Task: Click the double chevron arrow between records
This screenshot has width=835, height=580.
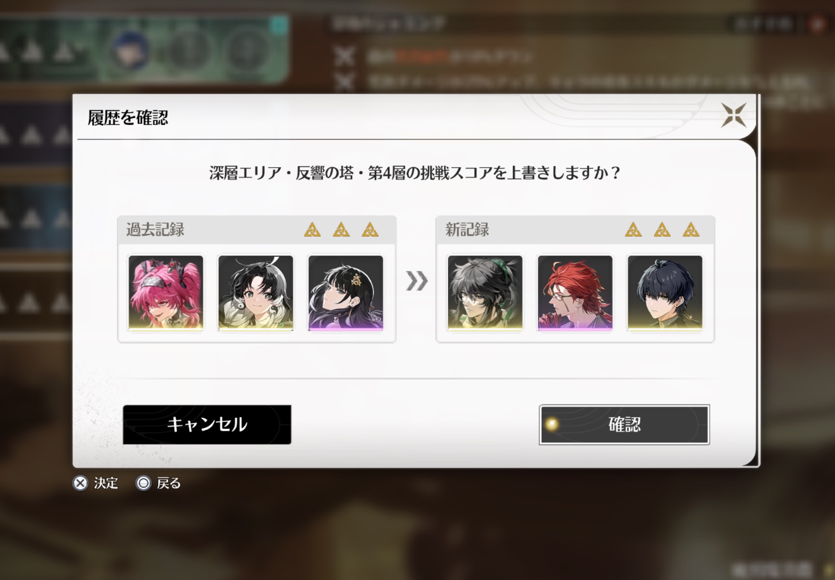Action: 417,281
